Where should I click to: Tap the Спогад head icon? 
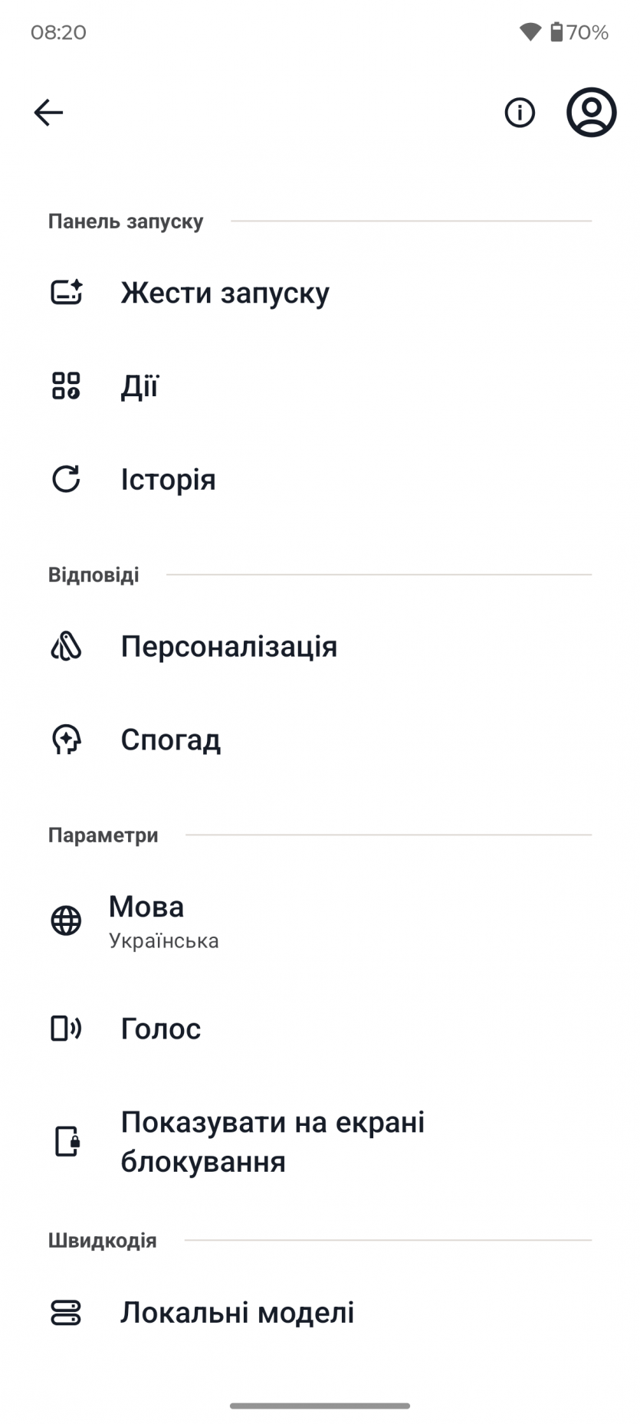tap(67, 740)
